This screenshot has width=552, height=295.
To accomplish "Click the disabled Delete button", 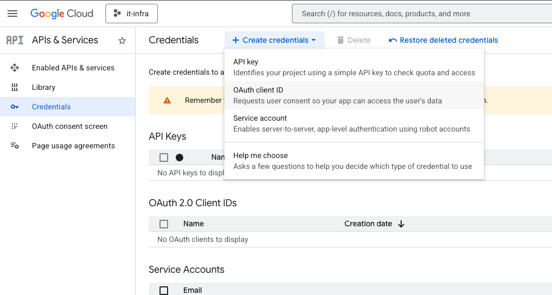I will click(x=354, y=40).
